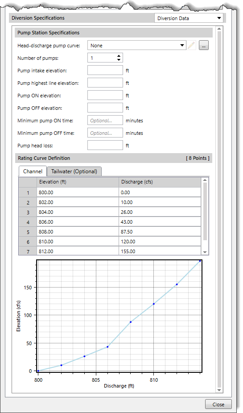Click the rating table scrollbar thumb

click(x=205, y=211)
